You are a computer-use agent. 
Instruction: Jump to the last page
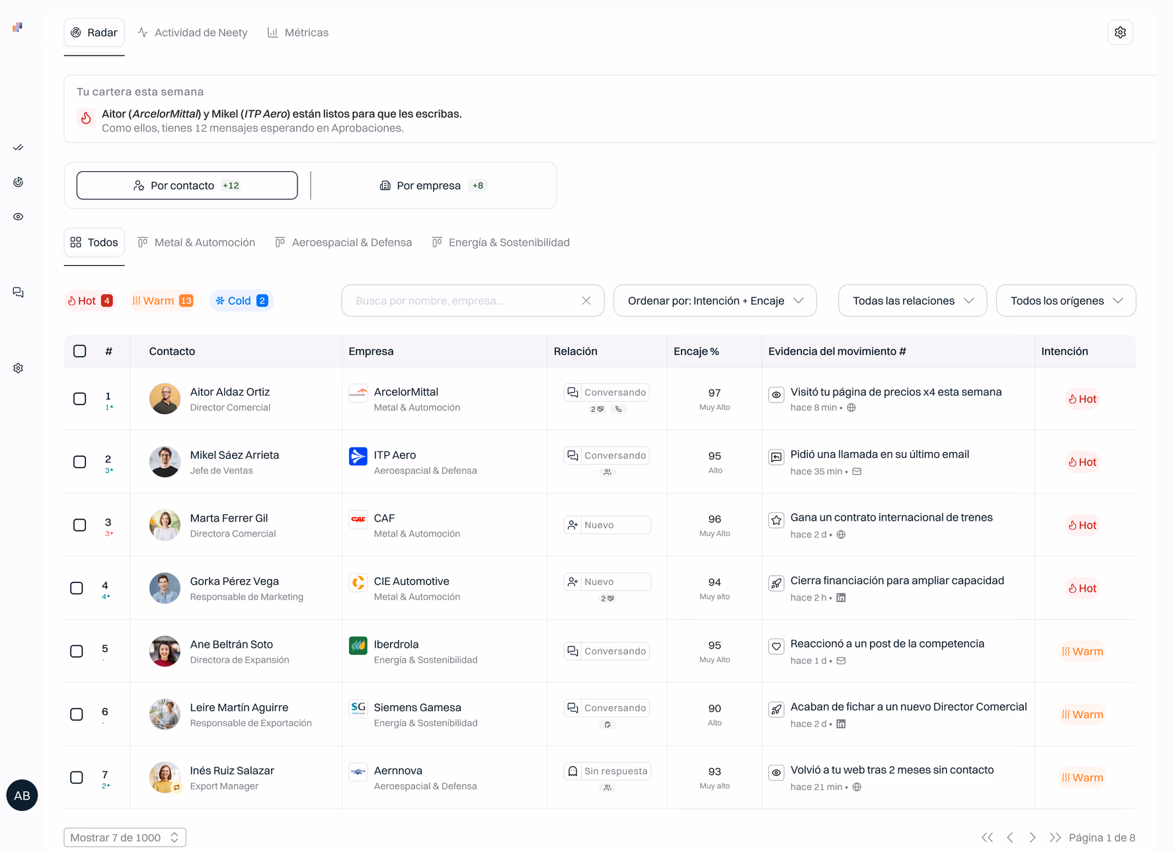(1055, 837)
